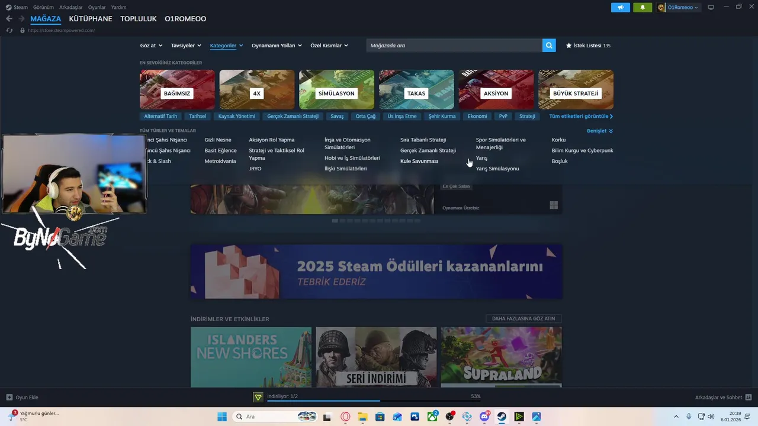Open Xbox app from taskbar
758x426 pixels.
tap(433, 417)
